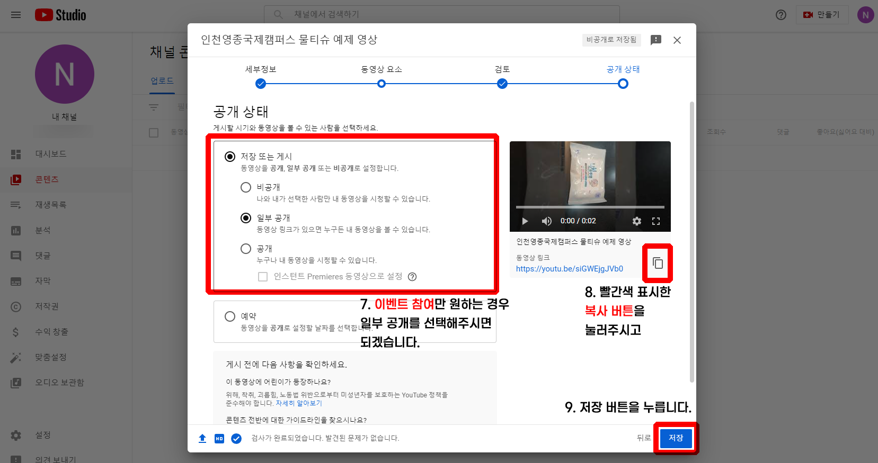Check the 인스턴트 Premieres checkbox

[263, 277]
